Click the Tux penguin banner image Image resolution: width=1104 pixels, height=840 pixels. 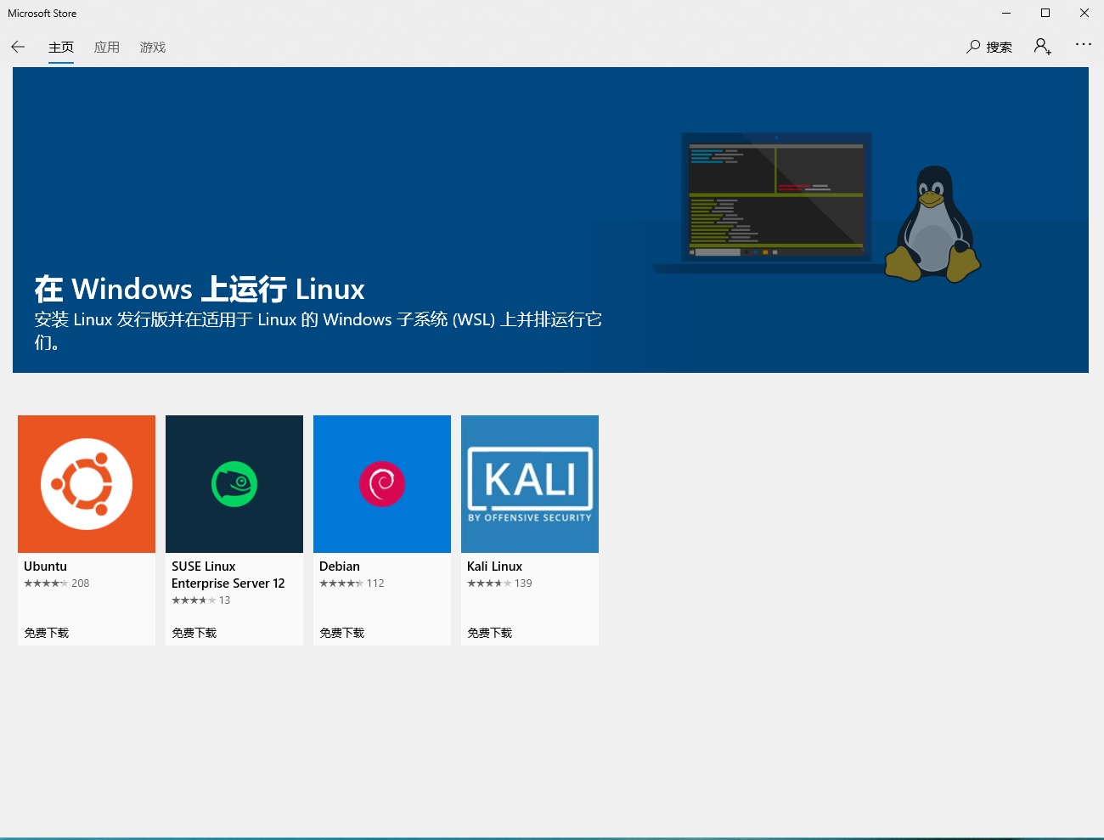pos(932,223)
